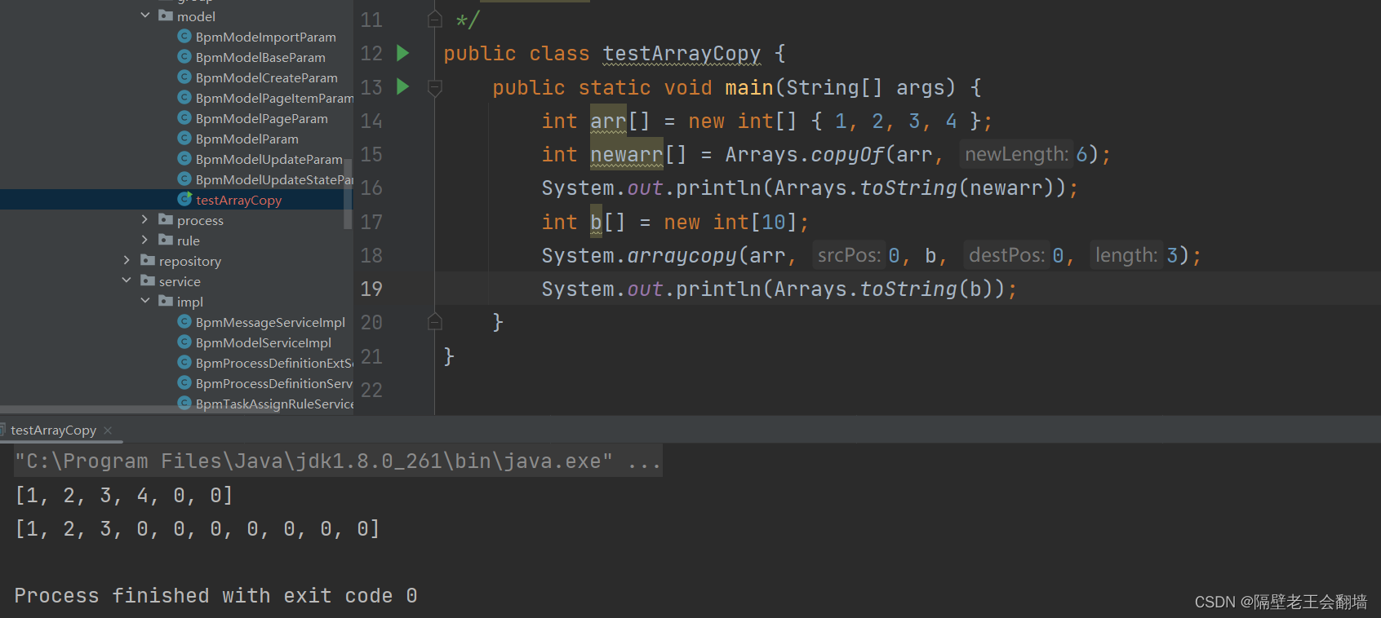
Task: Click the project tree vertical scrollbar
Action: click(x=349, y=193)
